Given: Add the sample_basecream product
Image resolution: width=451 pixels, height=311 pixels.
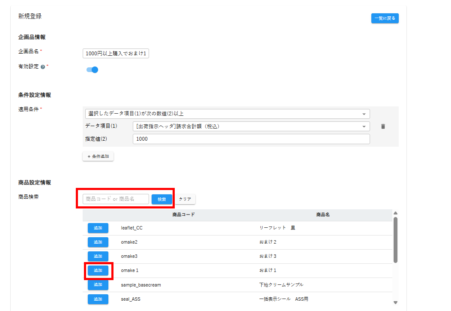Looking at the screenshot, I should [x=98, y=284].
